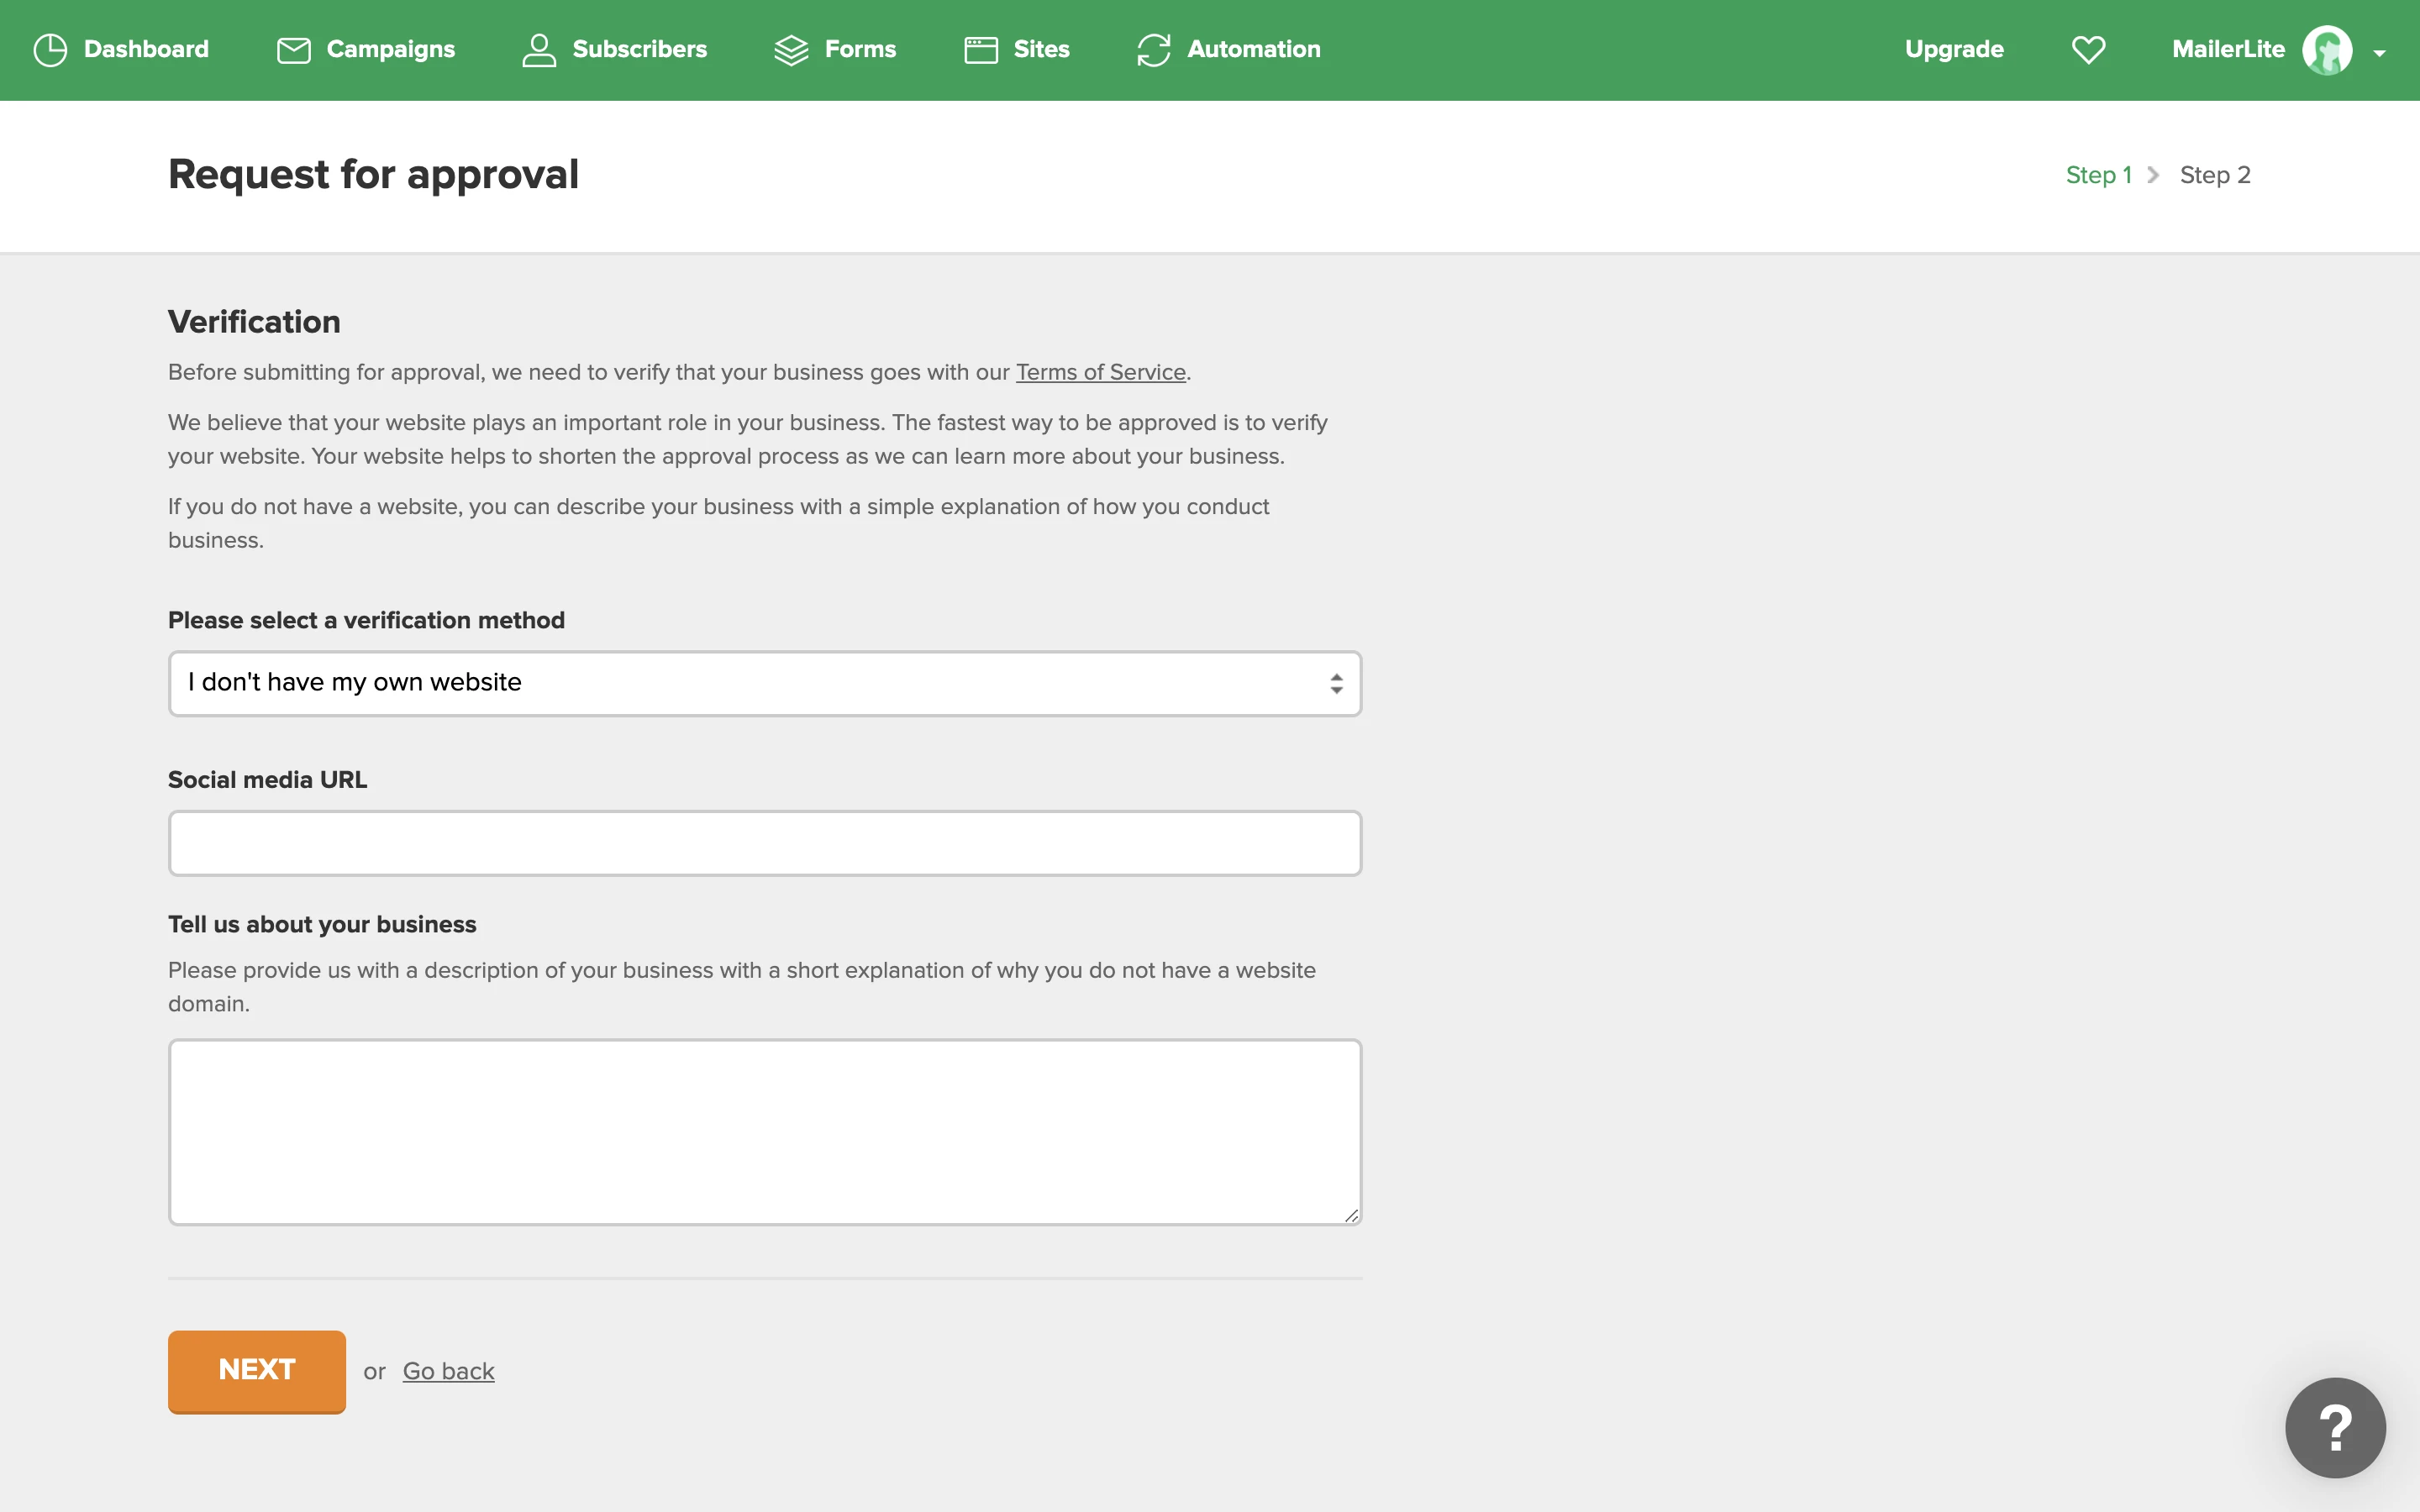The image size is (2420, 1512).
Task: Click the Upgrade link in header
Action: (x=1954, y=50)
